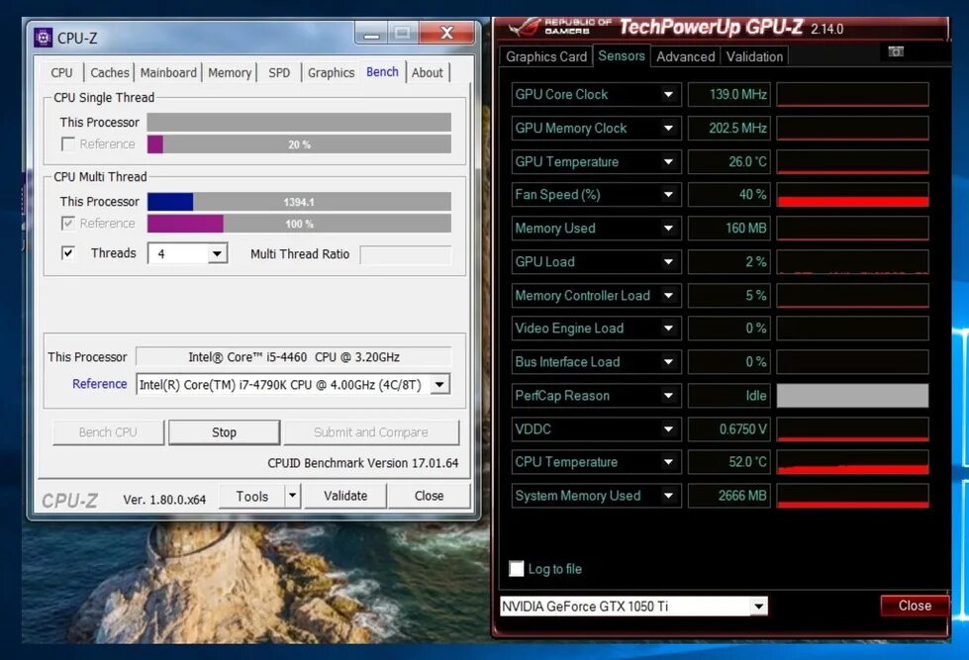Click Submit and Compare button
Screen dimensions: 969x660
tap(371, 432)
